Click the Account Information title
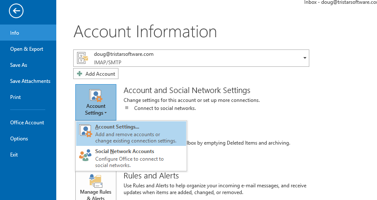This screenshot has height=200, width=377. click(145, 31)
